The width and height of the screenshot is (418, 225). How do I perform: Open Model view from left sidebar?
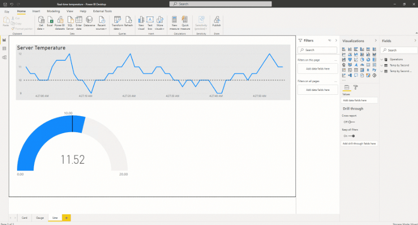[4, 57]
